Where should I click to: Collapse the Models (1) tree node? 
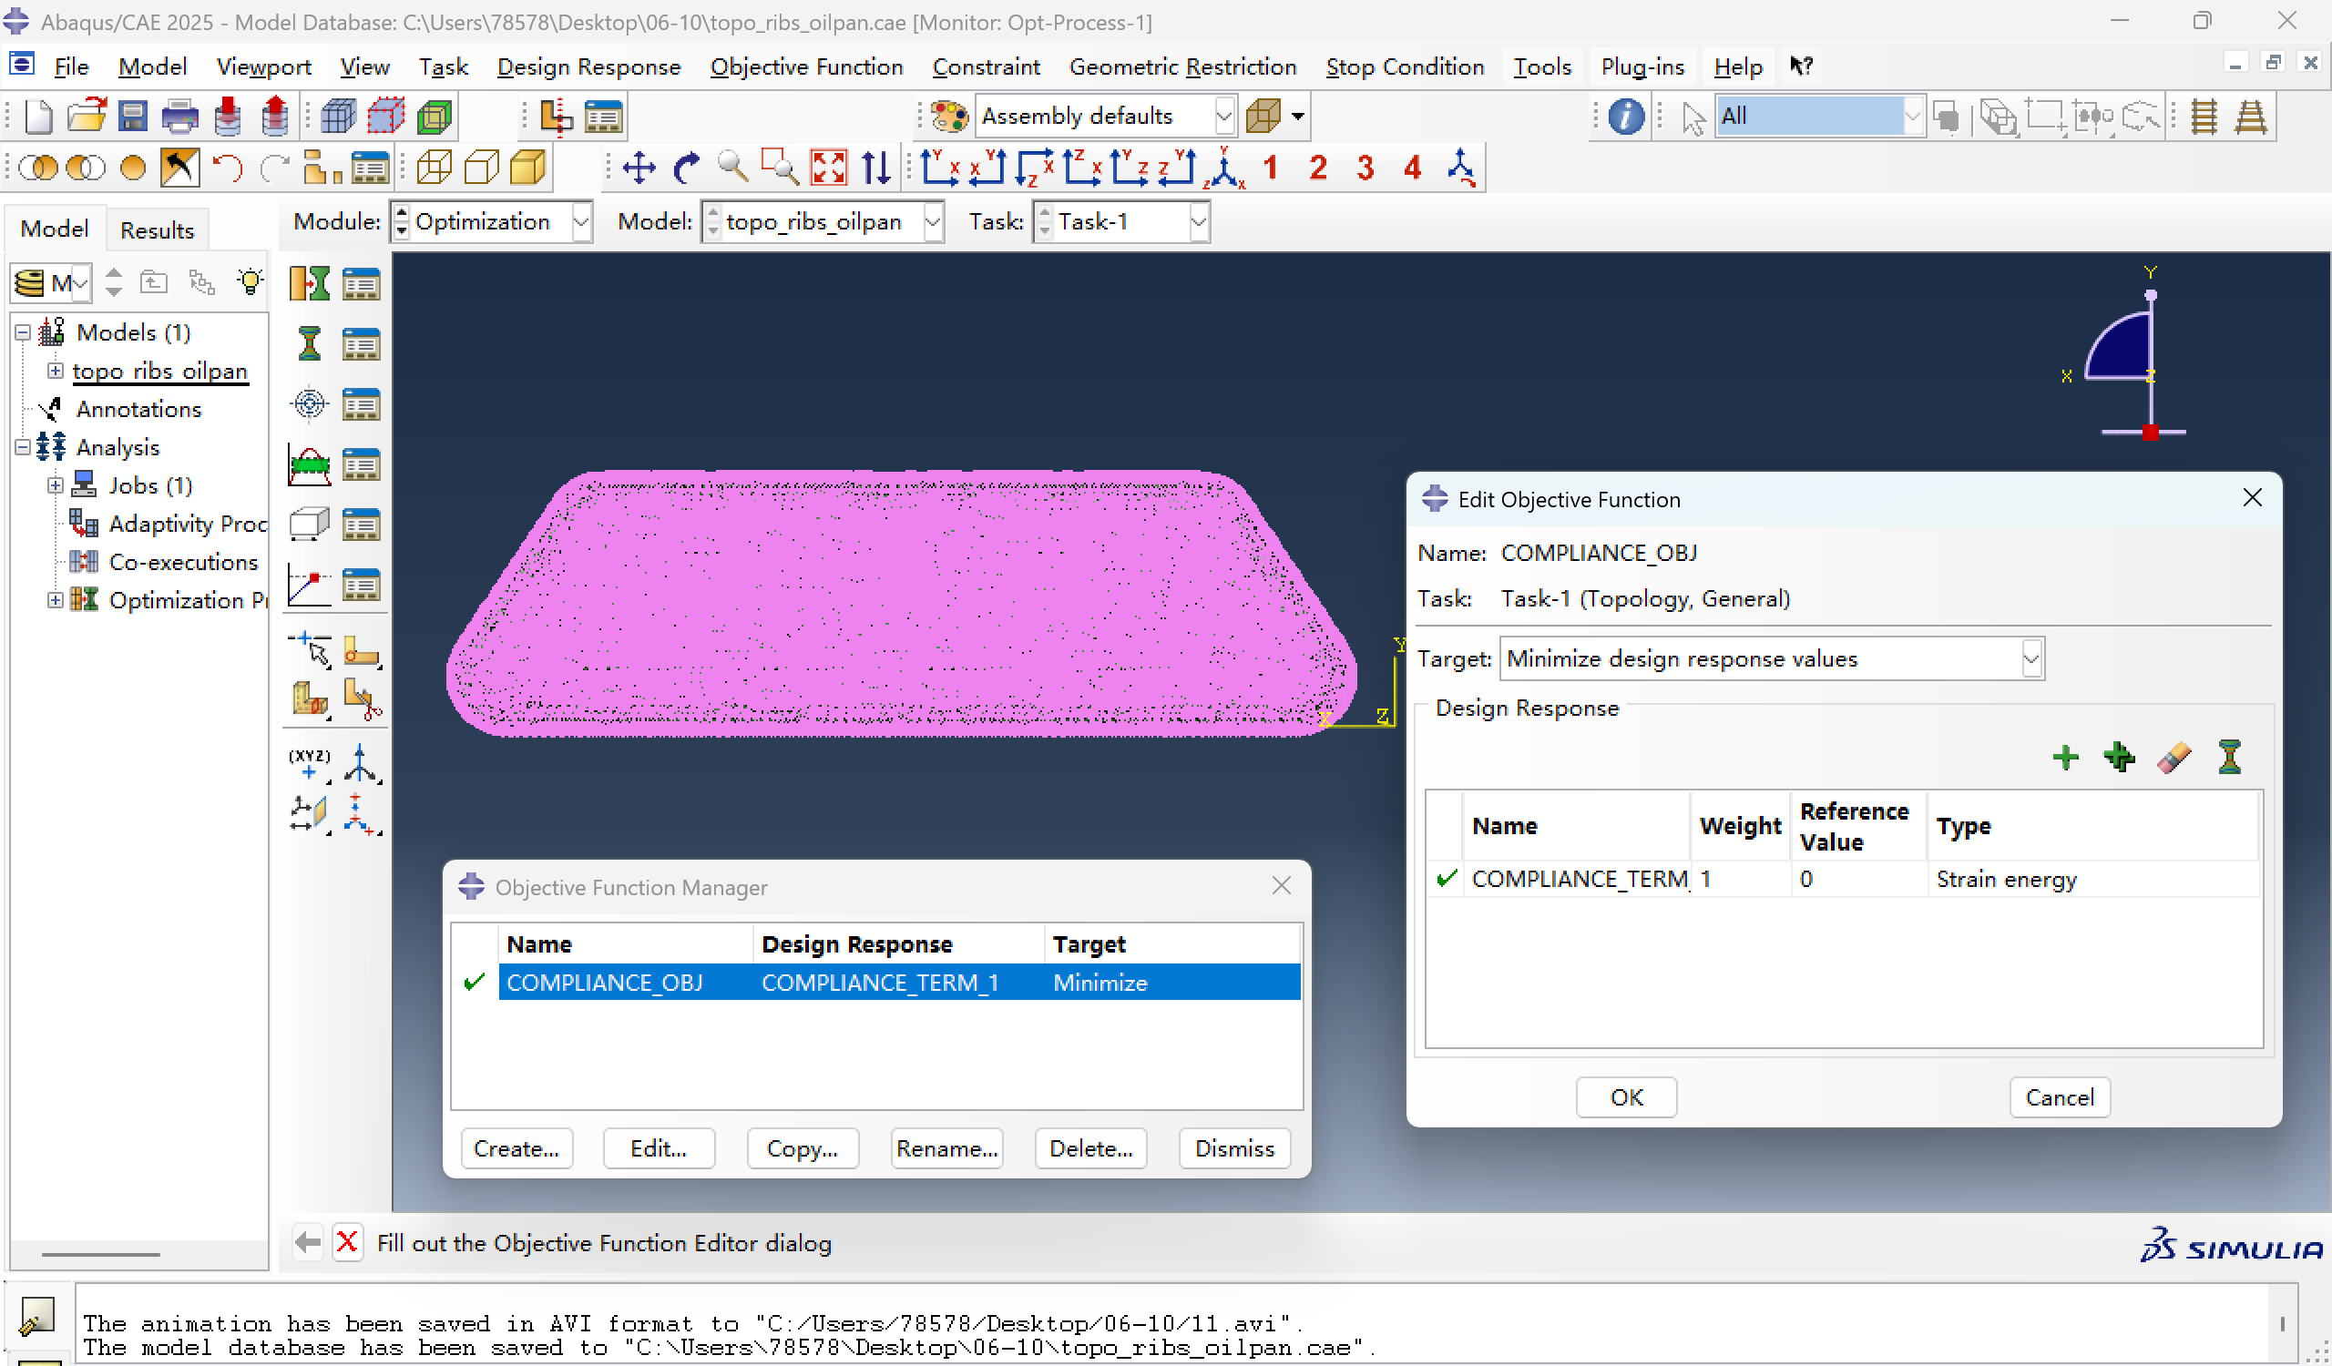(23, 332)
